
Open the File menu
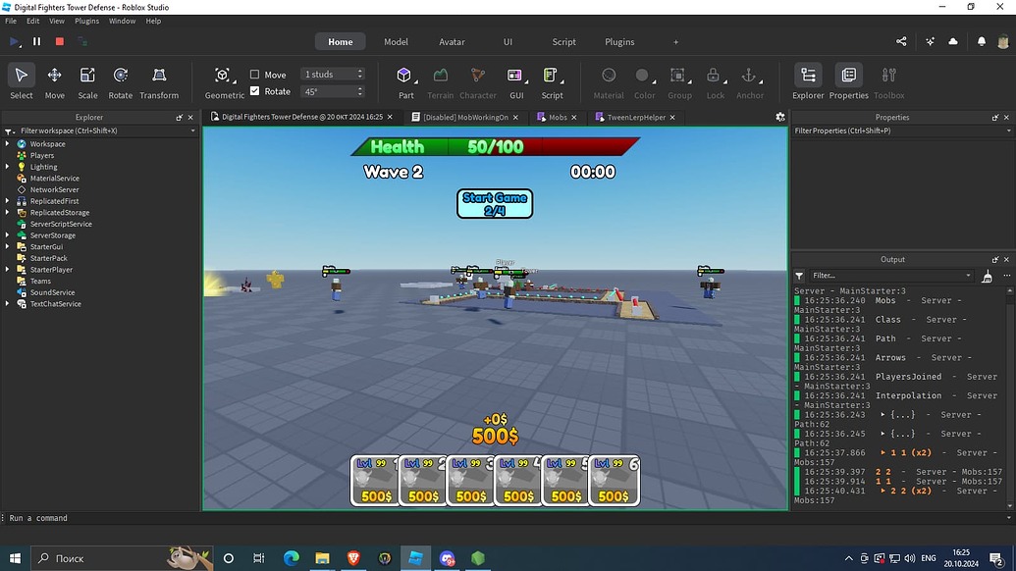pyautogui.click(x=11, y=21)
